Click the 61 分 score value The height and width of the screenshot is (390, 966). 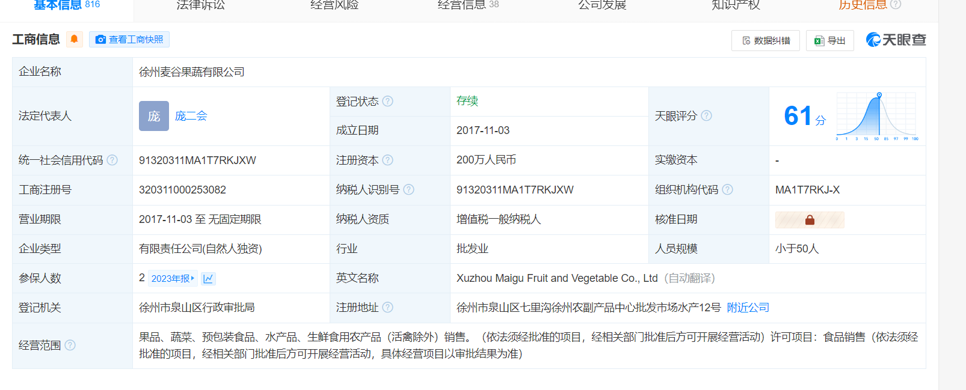(805, 116)
